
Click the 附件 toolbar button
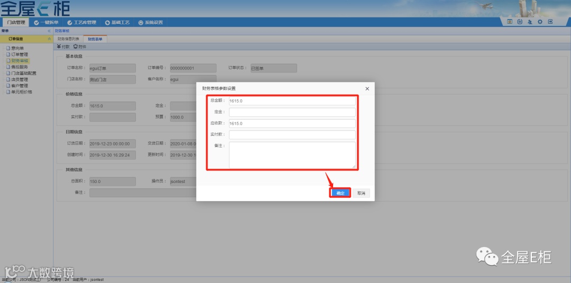pos(80,47)
